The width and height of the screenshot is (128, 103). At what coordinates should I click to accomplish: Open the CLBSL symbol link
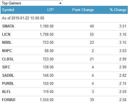(8, 59)
